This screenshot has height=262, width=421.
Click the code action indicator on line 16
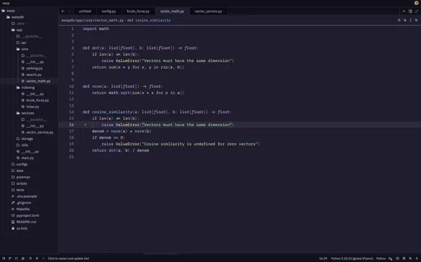point(85,125)
